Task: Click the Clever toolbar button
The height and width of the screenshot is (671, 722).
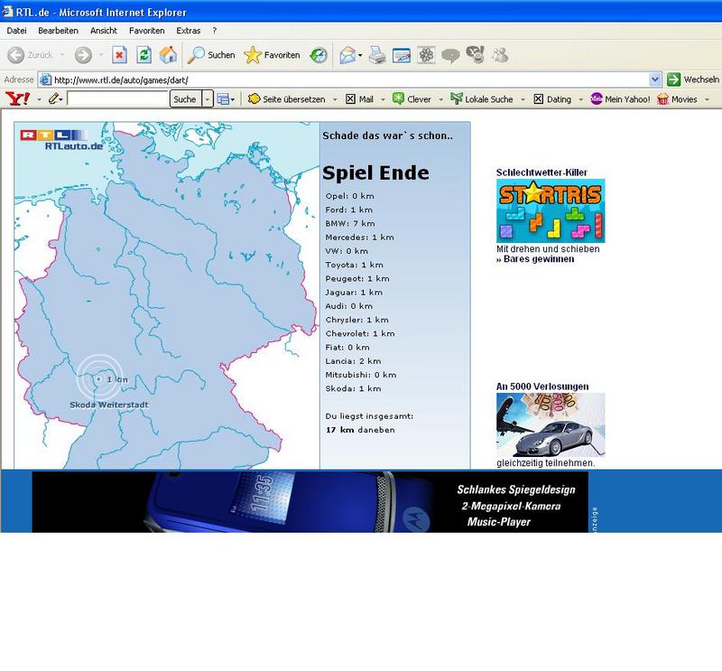Action: [412, 99]
